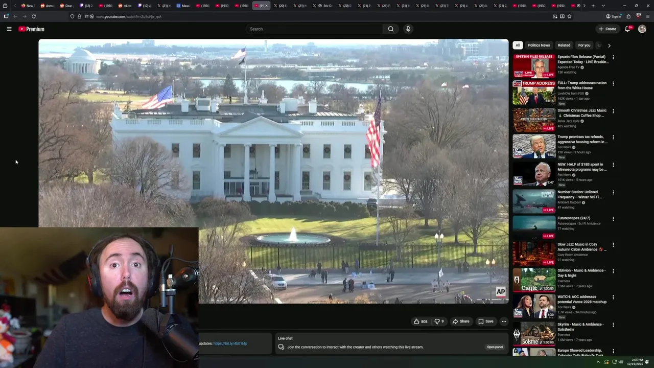Play Skyrim Solstheim music thumbnail

(x=534, y=333)
